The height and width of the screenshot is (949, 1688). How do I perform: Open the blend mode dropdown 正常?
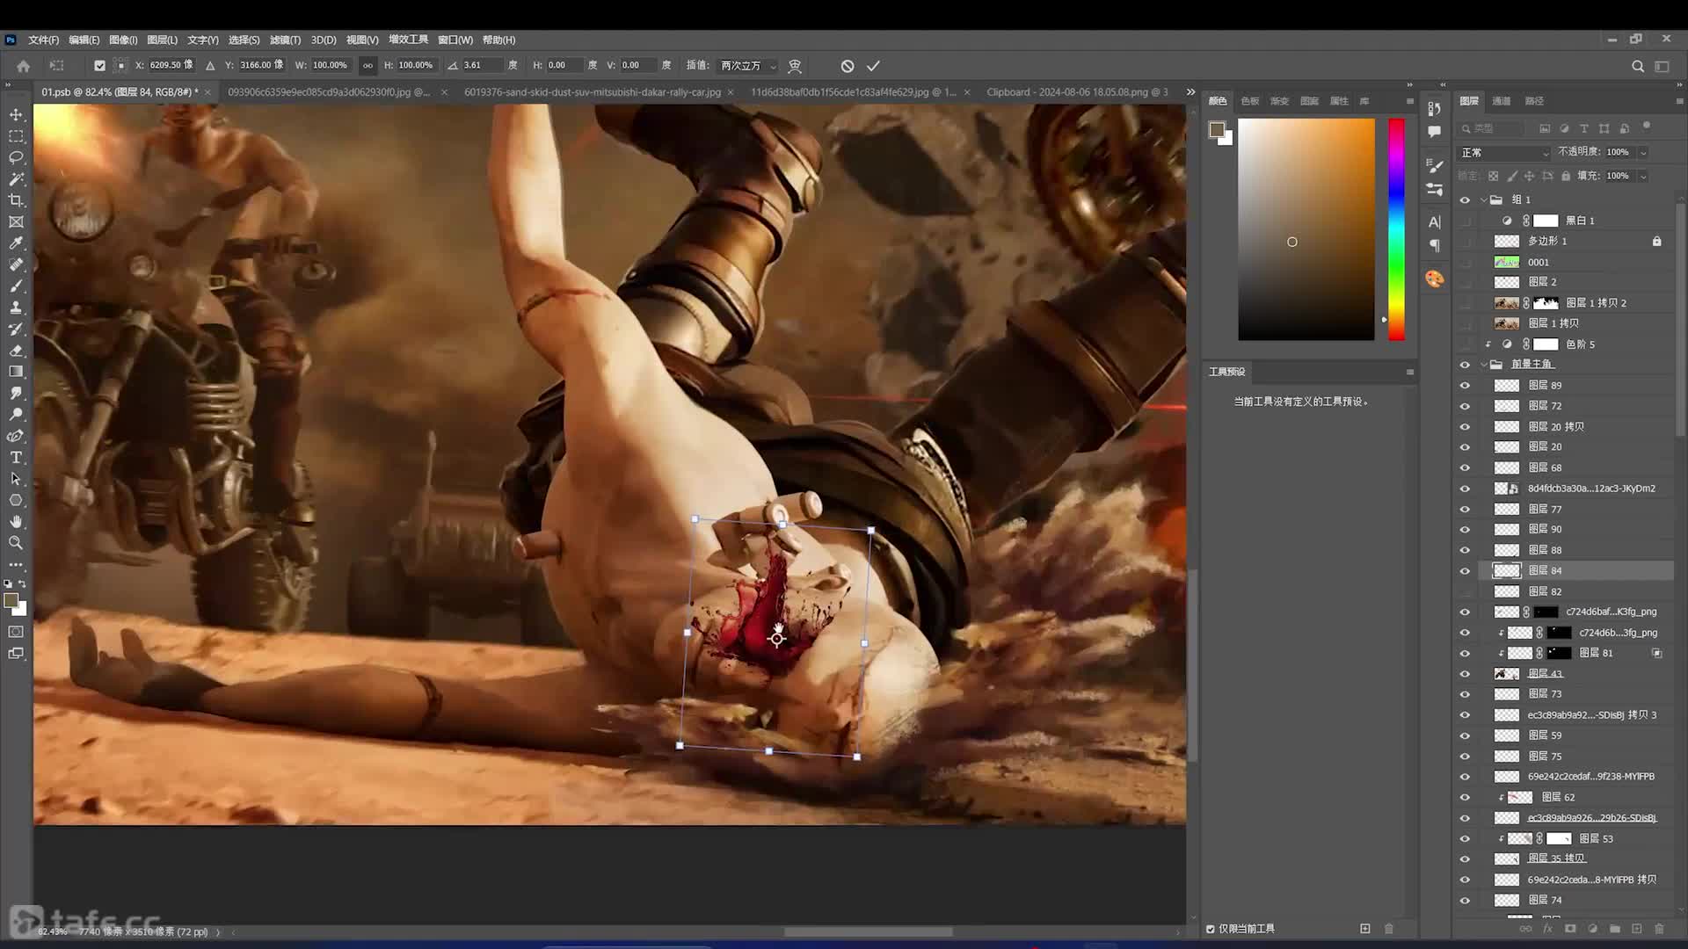(x=1504, y=153)
